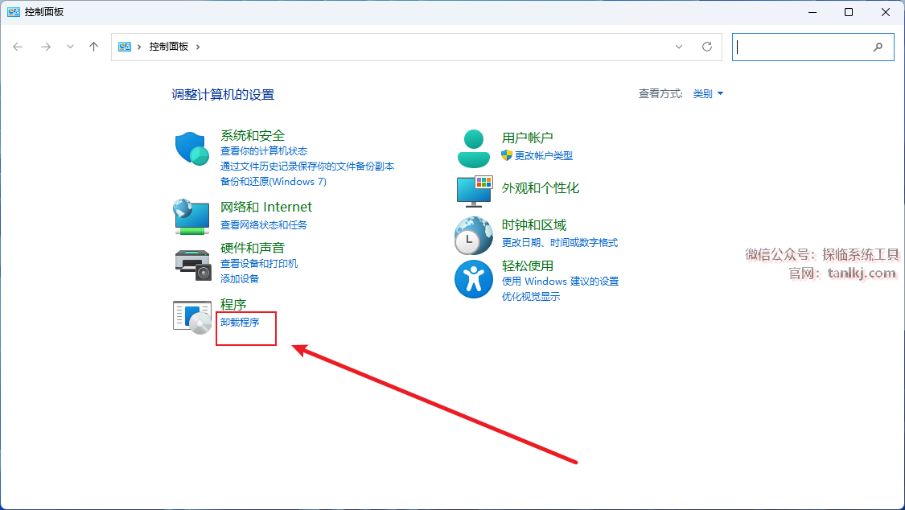Open the Ease of Access icon
905x510 pixels.
pos(473,278)
